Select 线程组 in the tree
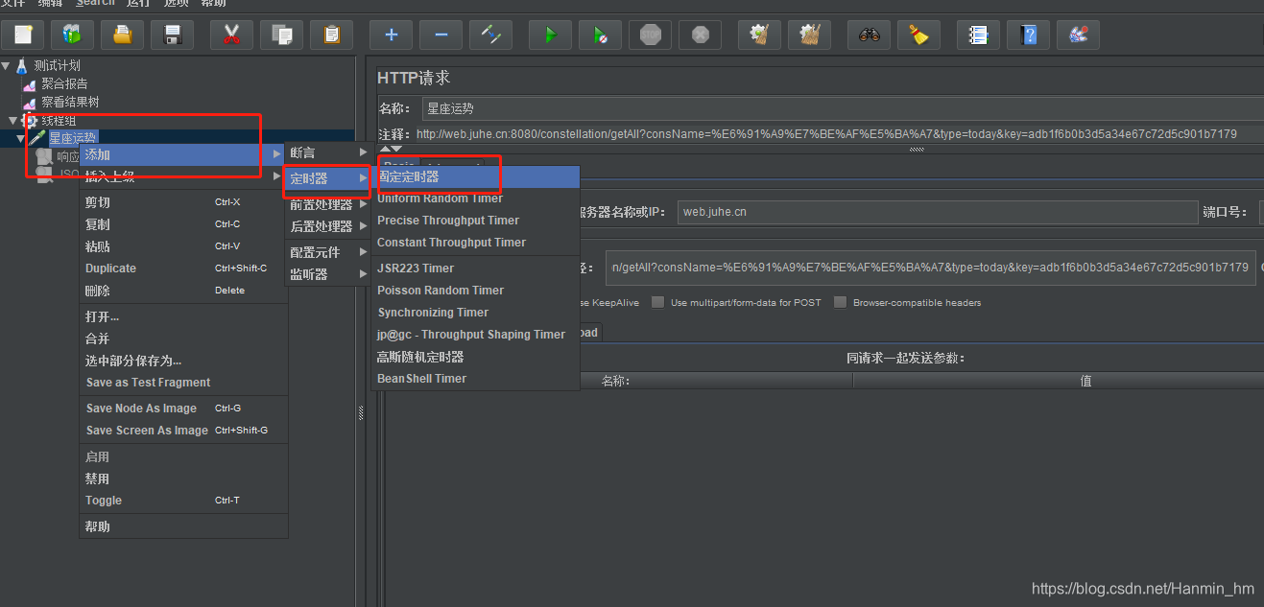This screenshot has width=1264, height=607. point(58,120)
